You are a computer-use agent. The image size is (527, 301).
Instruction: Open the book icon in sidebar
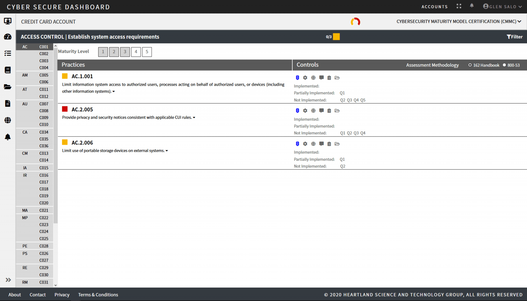8,70
